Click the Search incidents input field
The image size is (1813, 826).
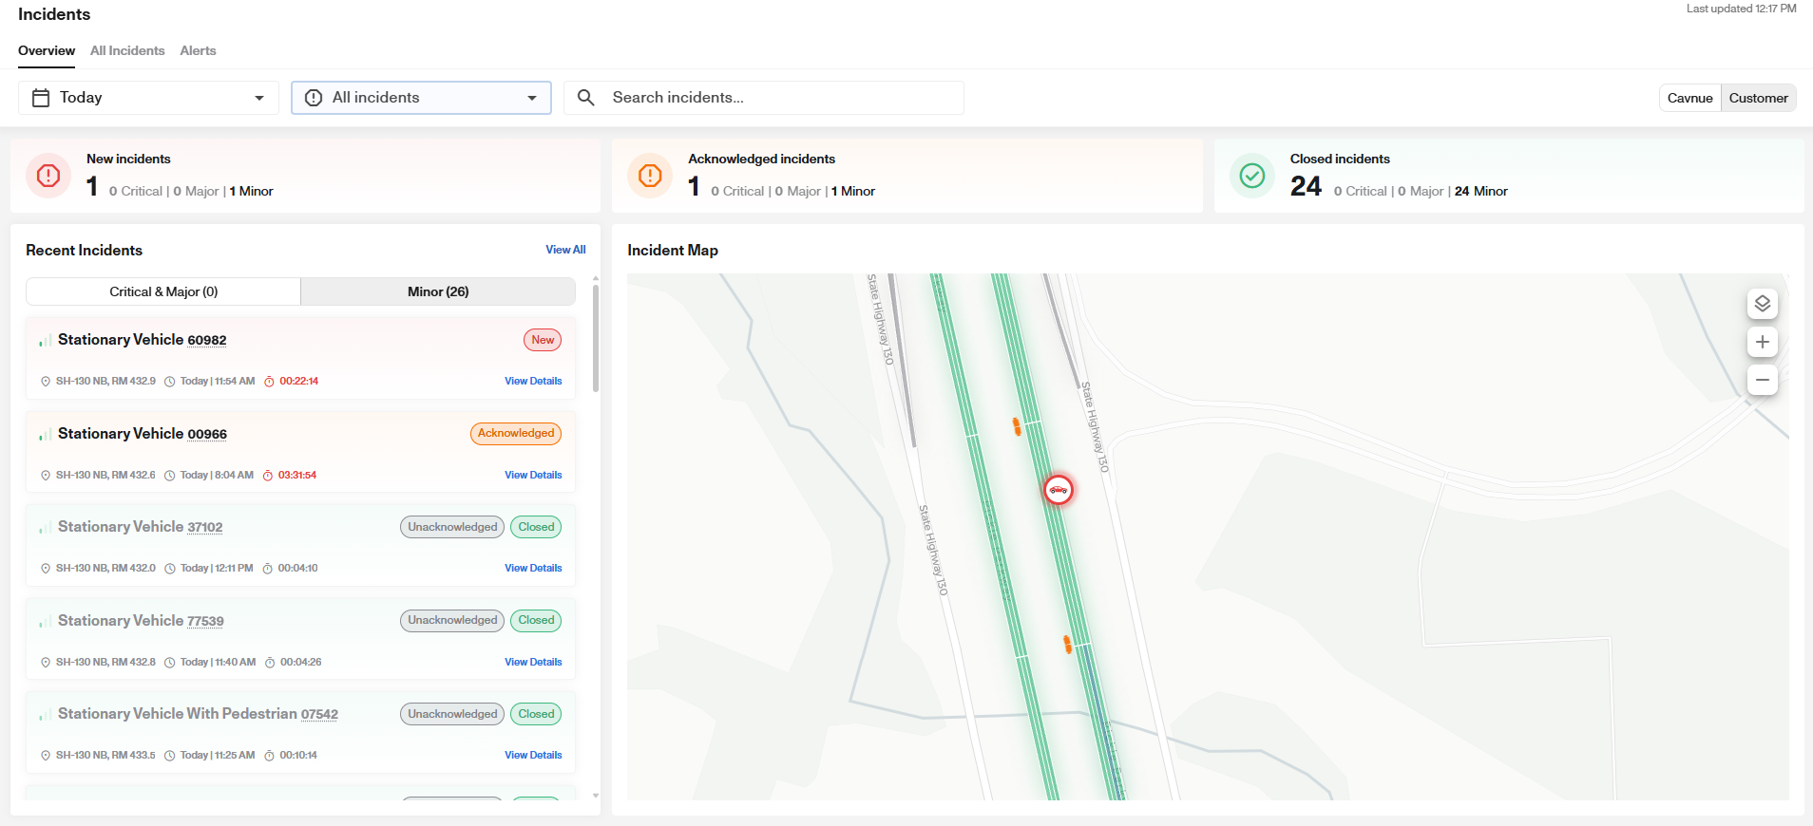(x=764, y=98)
